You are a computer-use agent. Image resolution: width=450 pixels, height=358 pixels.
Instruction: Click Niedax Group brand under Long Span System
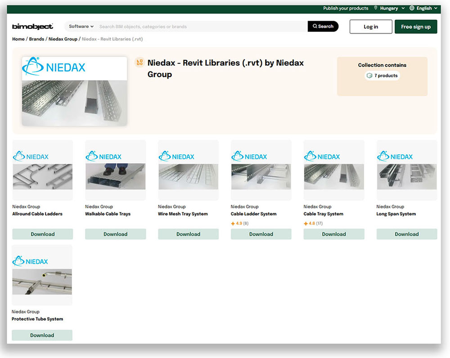click(x=390, y=207)
